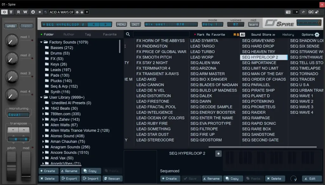The height and width of the screenshot is (185, 325).
Task: Switch to the Favorite tab
Action: click(109, 34)
